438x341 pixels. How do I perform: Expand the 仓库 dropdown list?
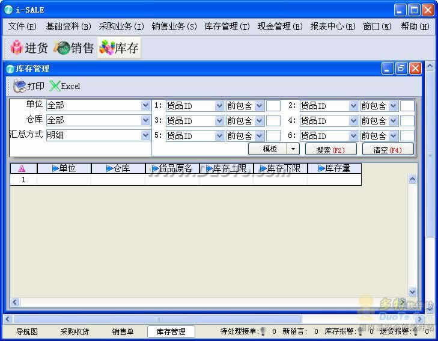tap(145, 120)
